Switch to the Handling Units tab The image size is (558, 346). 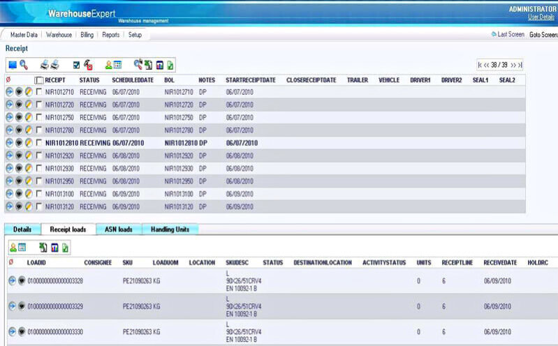click(x=170, y=230)
